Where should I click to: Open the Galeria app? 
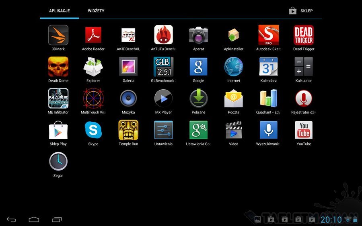point(128,67)
